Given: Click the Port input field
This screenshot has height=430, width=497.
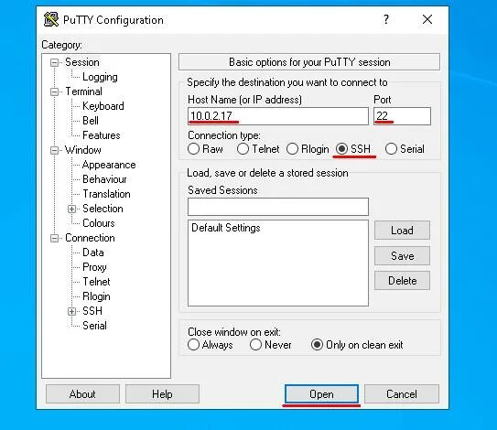Looking at the screenshot, I should tap(402, 116).
